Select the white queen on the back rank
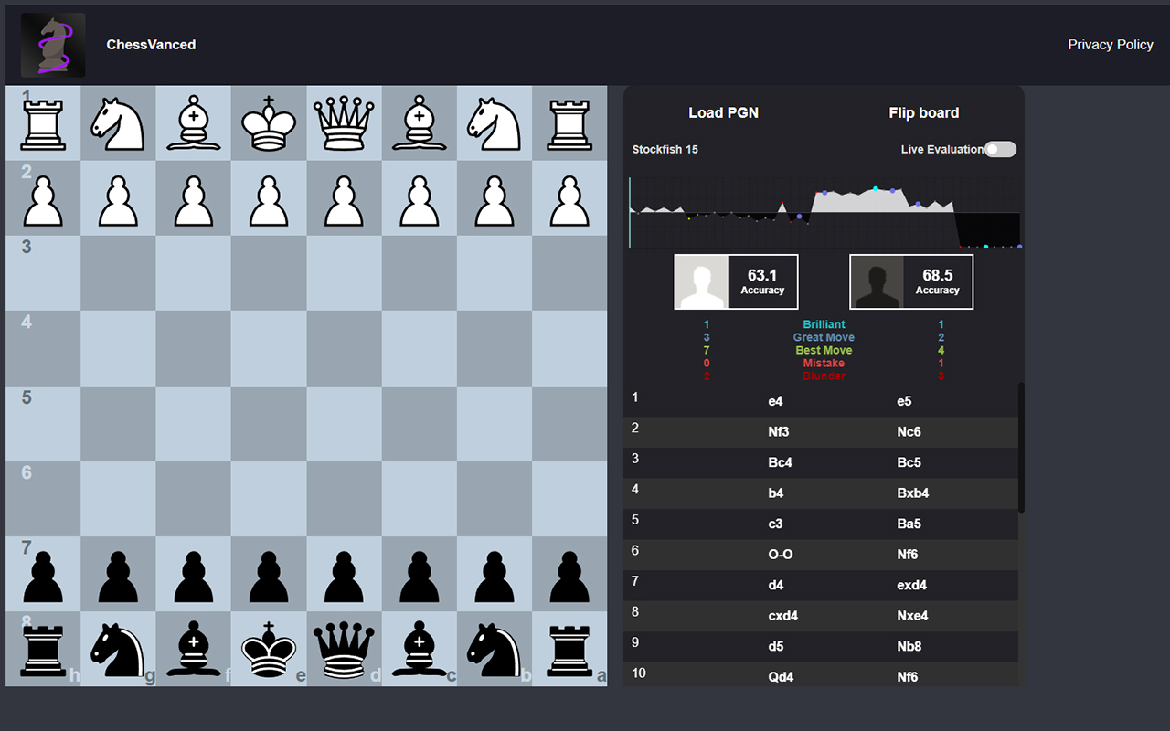 pos(343,123)
